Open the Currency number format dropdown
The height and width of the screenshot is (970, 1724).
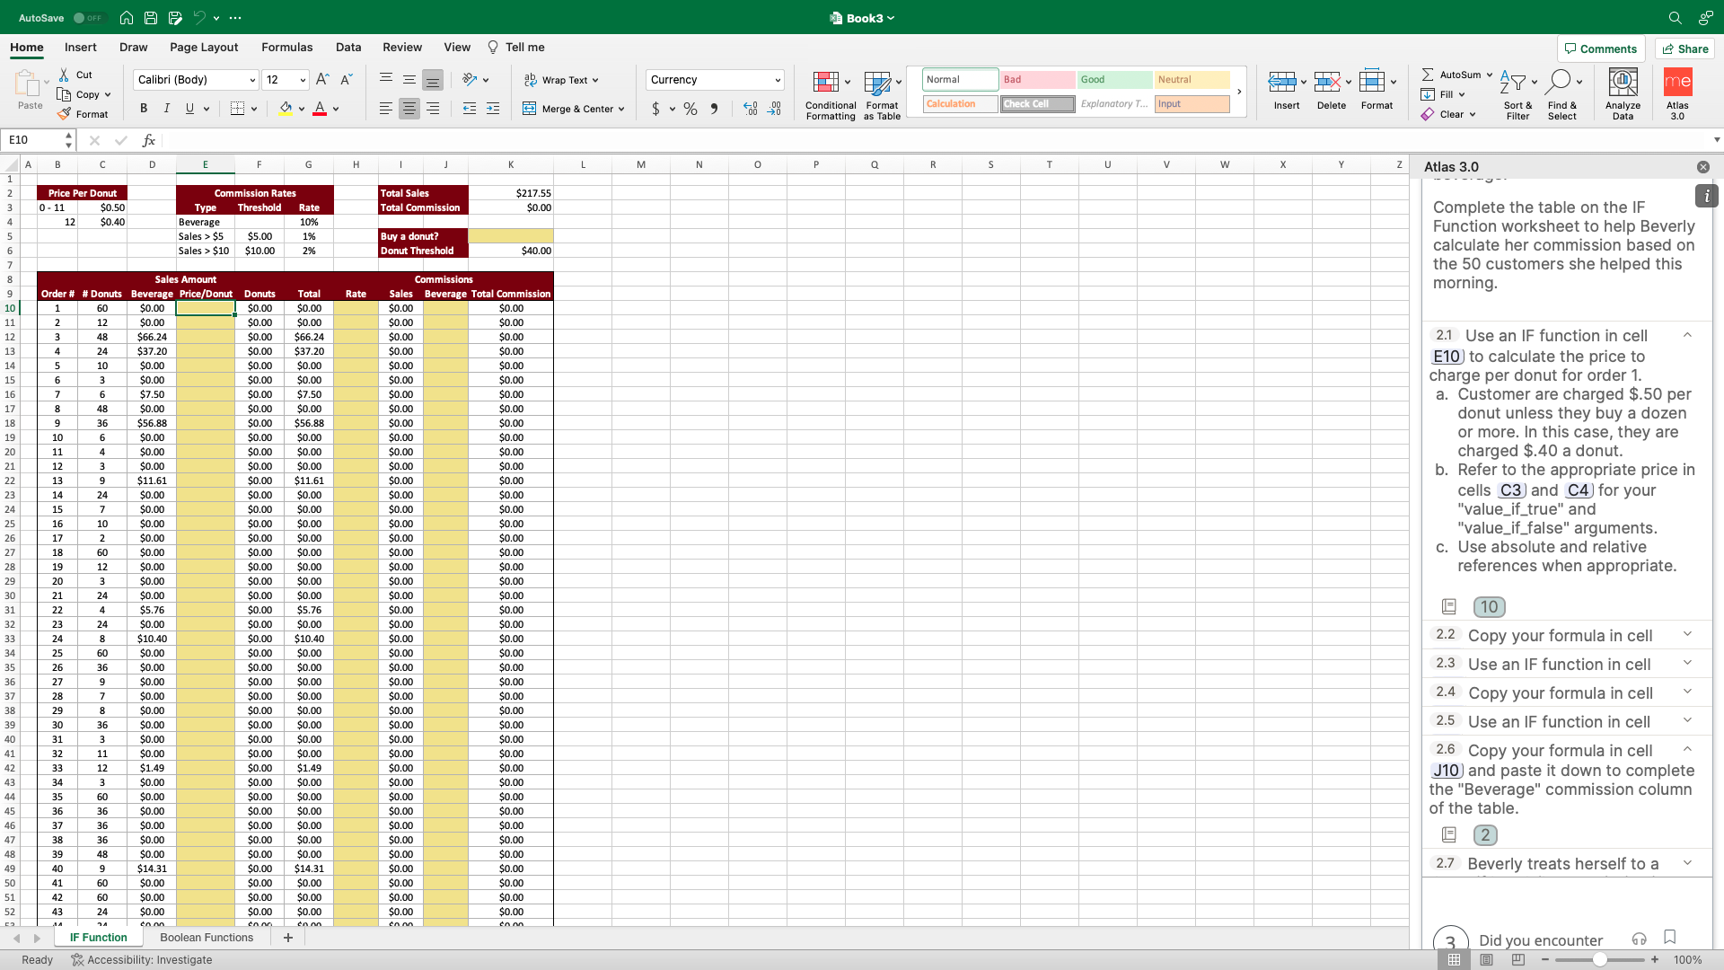coord(778,80)
